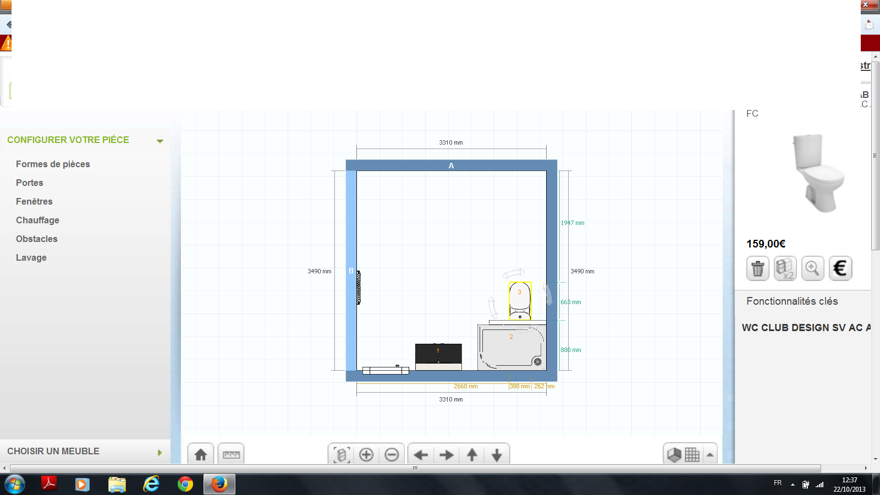This screenshot has height=495, width=880.
Task: Open product magnifier zoom for the WC
Action: pos(812,268)
